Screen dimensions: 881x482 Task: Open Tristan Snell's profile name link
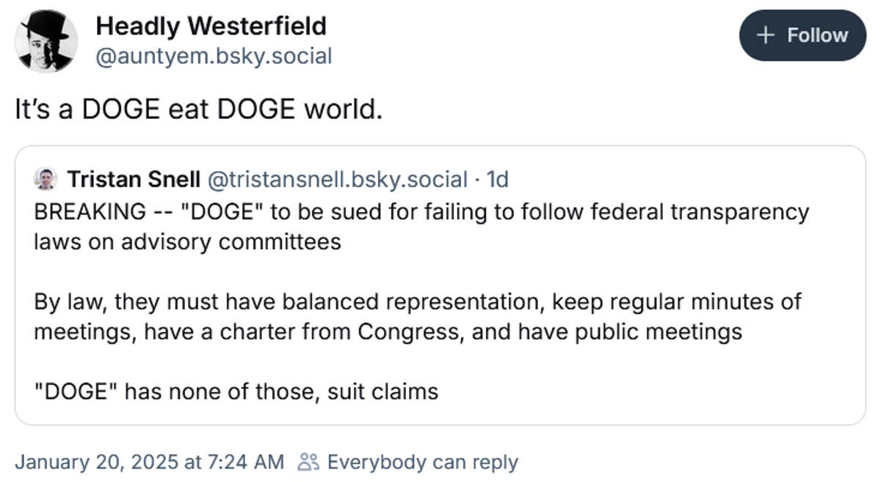coord(134,179)
